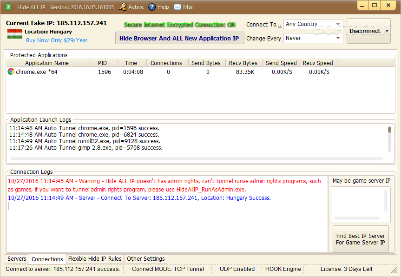Click the chrome.exe pid=6824 log line

[x=84, y=134]
